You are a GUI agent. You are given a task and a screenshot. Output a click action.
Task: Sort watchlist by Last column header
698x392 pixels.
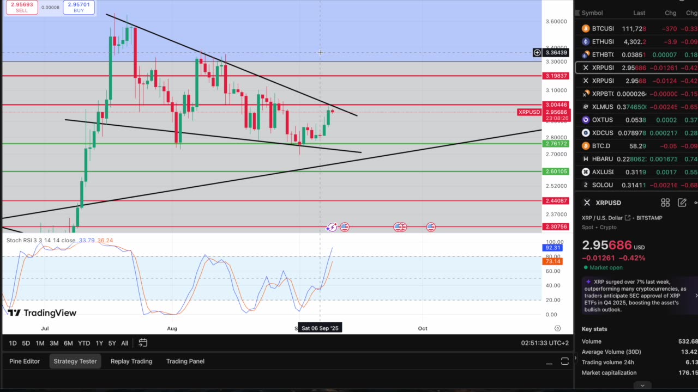click(639, 13)
